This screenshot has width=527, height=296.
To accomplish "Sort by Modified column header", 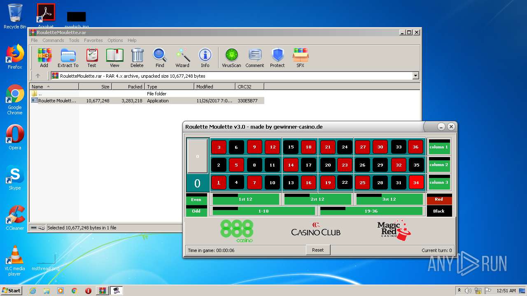I will click(215, 86).
